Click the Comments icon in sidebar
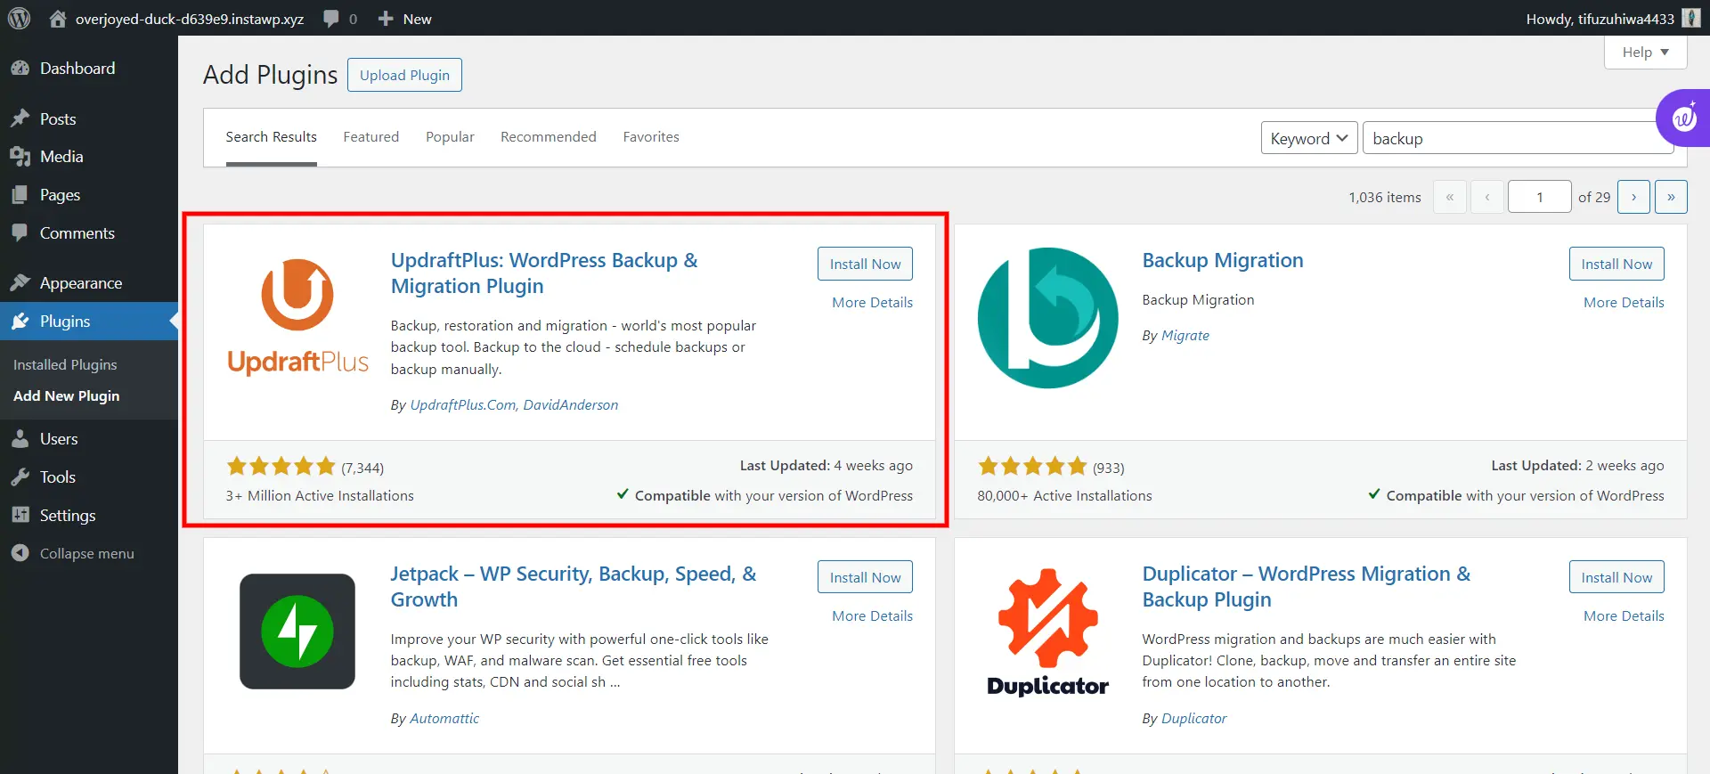This screenshot has height=774, width=1710. click(x=20, y=233)
